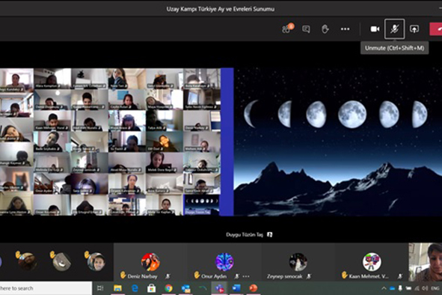This screenshot has height=295, width=442.
Task: Show the meeting participants panel
Action: click(287, 28)
